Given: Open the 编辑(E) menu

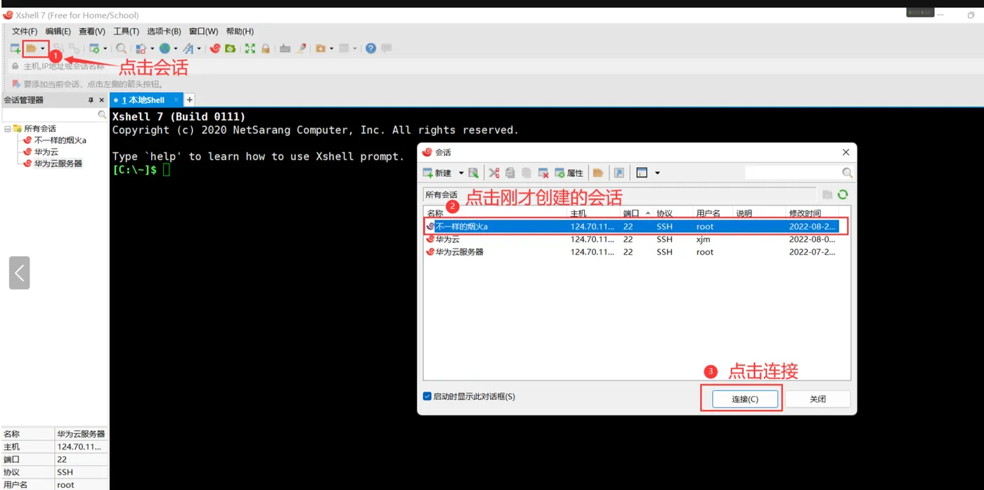Looking at the screenshot, I should [x=58, y=32].
